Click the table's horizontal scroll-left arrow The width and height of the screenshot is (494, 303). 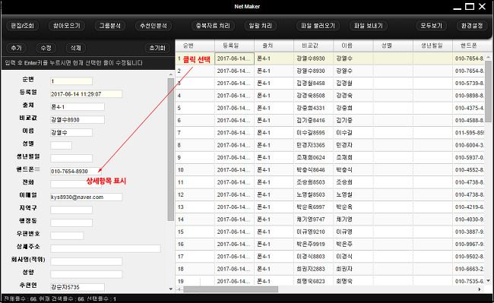tap(179, 289)
